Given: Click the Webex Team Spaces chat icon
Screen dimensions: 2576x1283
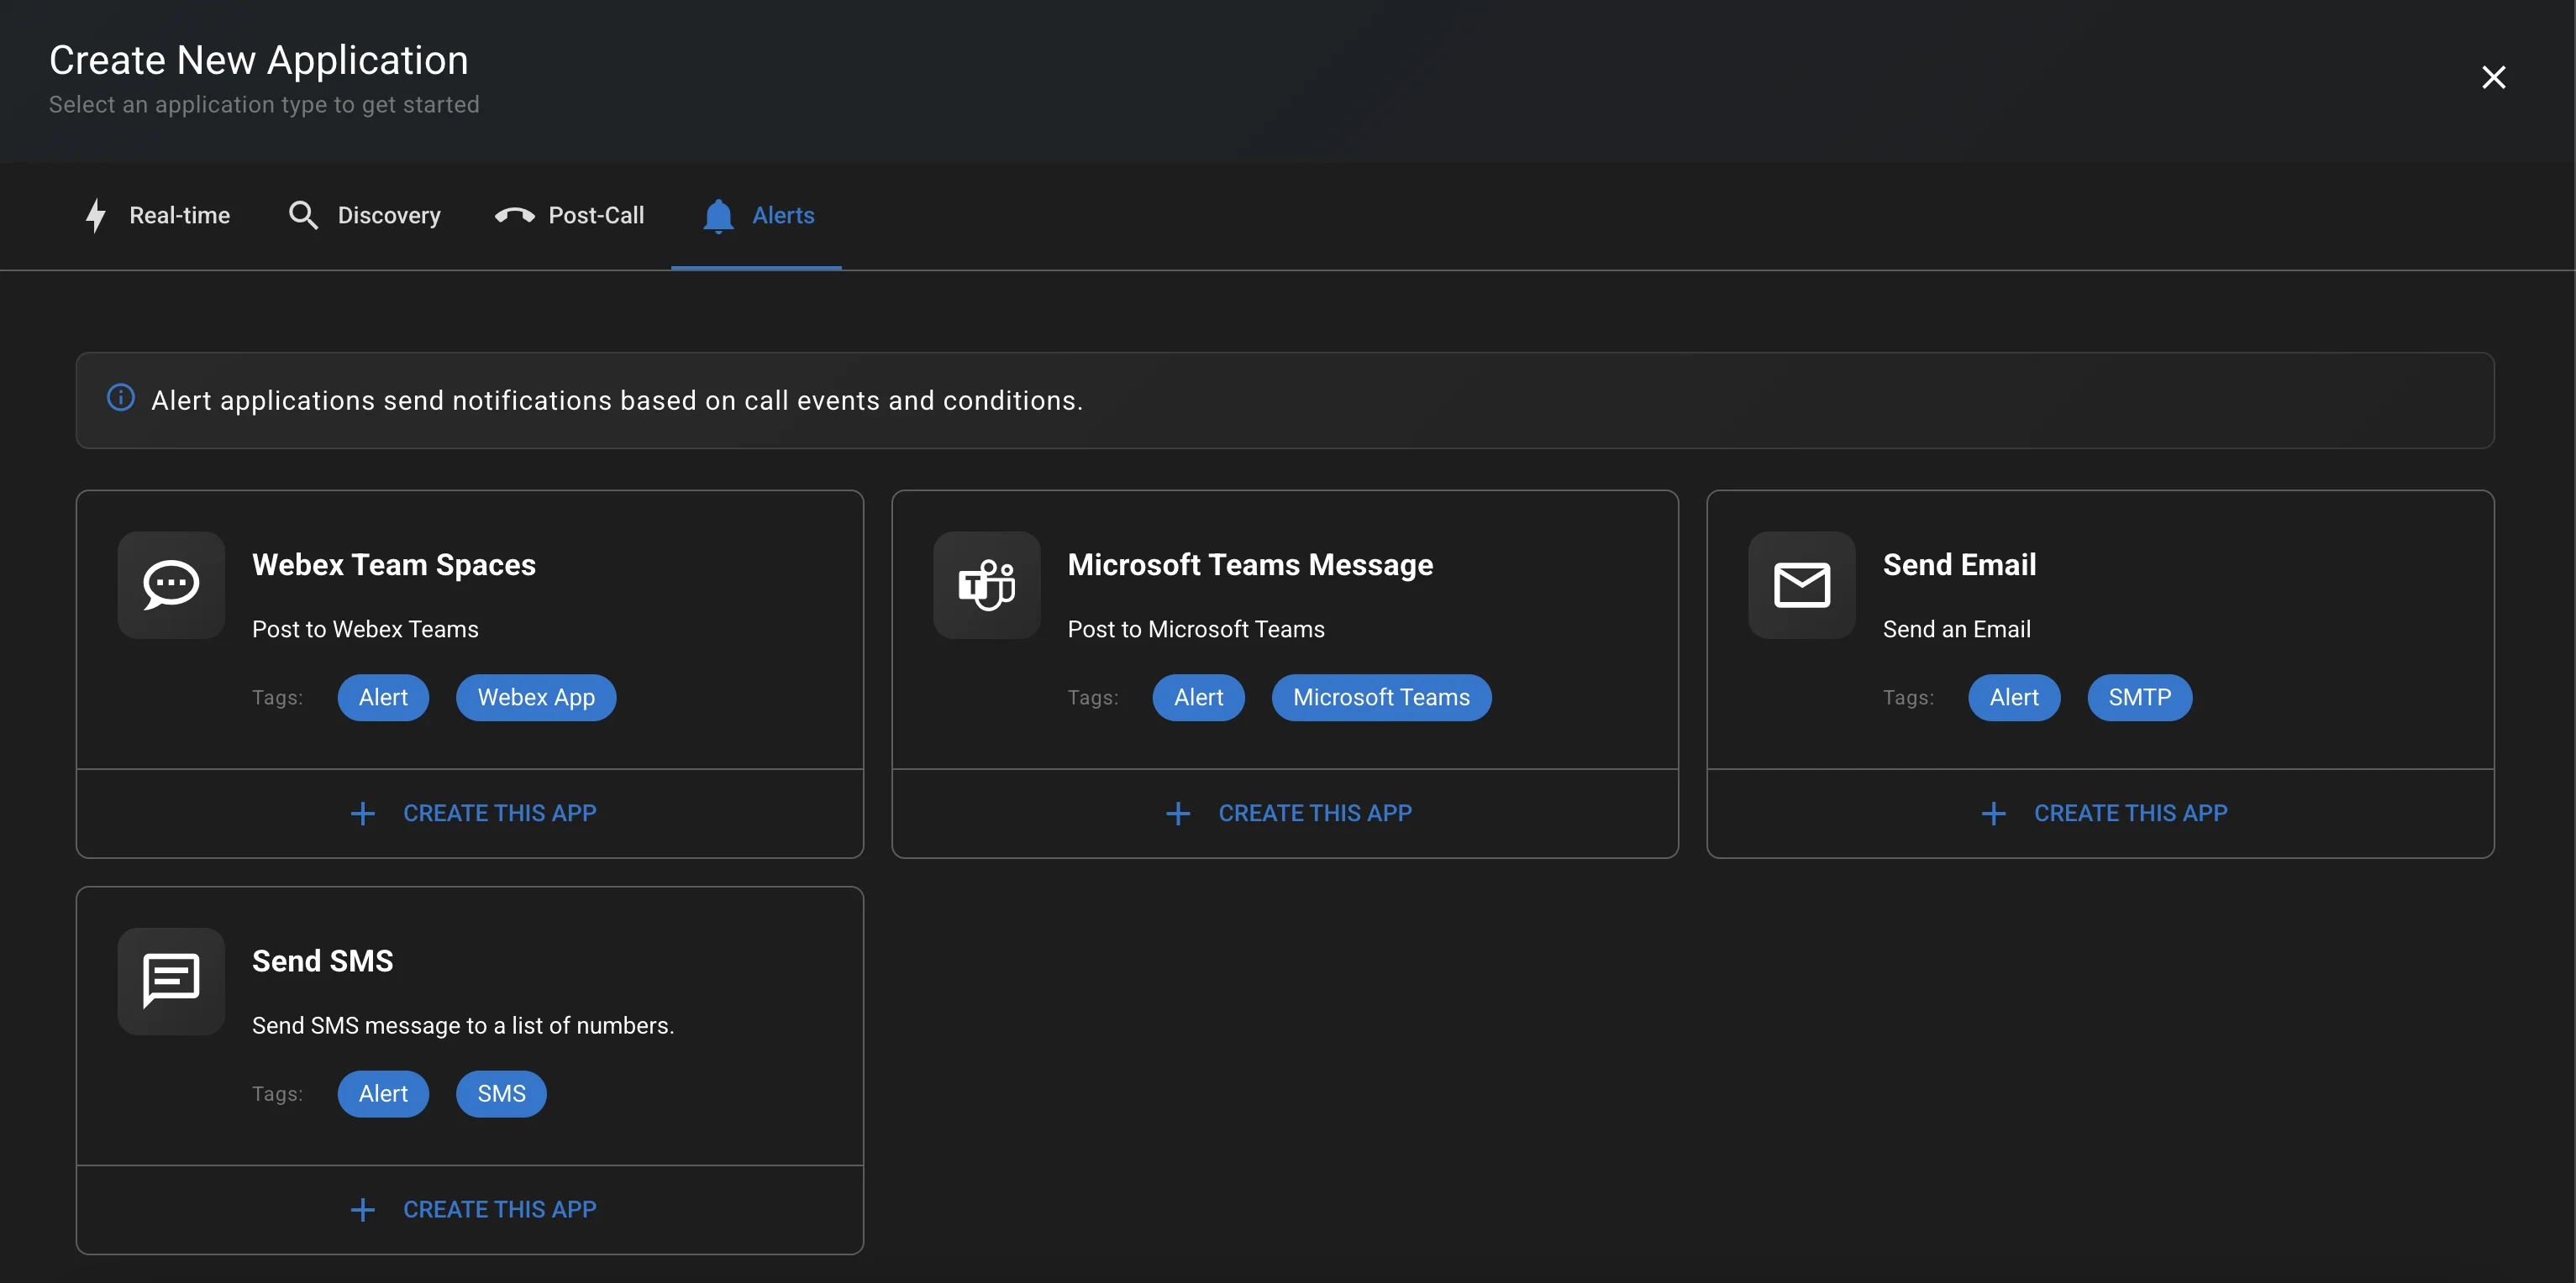Looking at the screenshot, I should point(171,584).
